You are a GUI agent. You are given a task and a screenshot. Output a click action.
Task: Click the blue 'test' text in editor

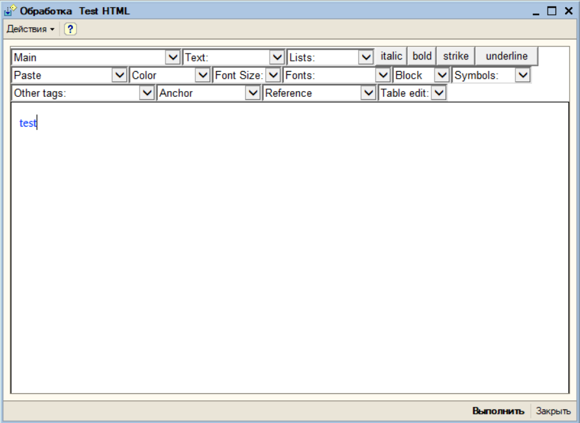pos(28,123)
